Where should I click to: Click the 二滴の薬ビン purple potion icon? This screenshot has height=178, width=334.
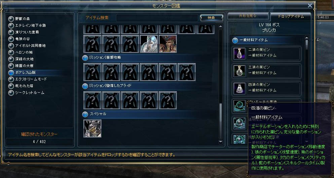239,54
